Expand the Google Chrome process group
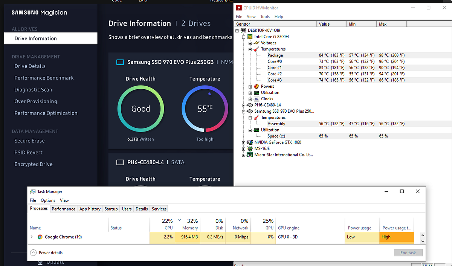The image size is (452, 266). (32, 237)
